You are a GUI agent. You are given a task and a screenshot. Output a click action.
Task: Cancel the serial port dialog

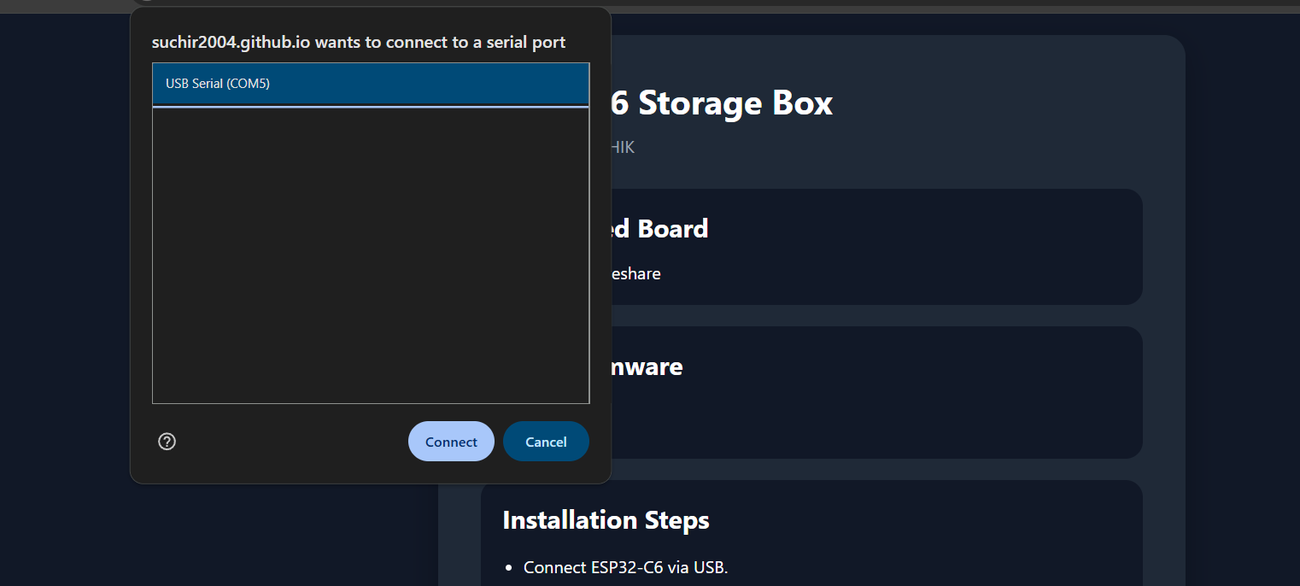pyautogui.click(x=546, y=442)
